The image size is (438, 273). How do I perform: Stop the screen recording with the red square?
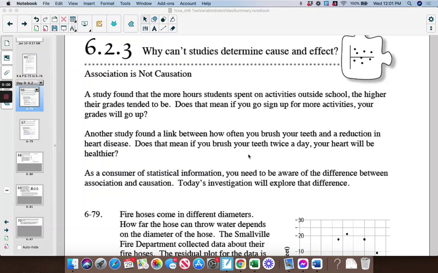[6, 97]
